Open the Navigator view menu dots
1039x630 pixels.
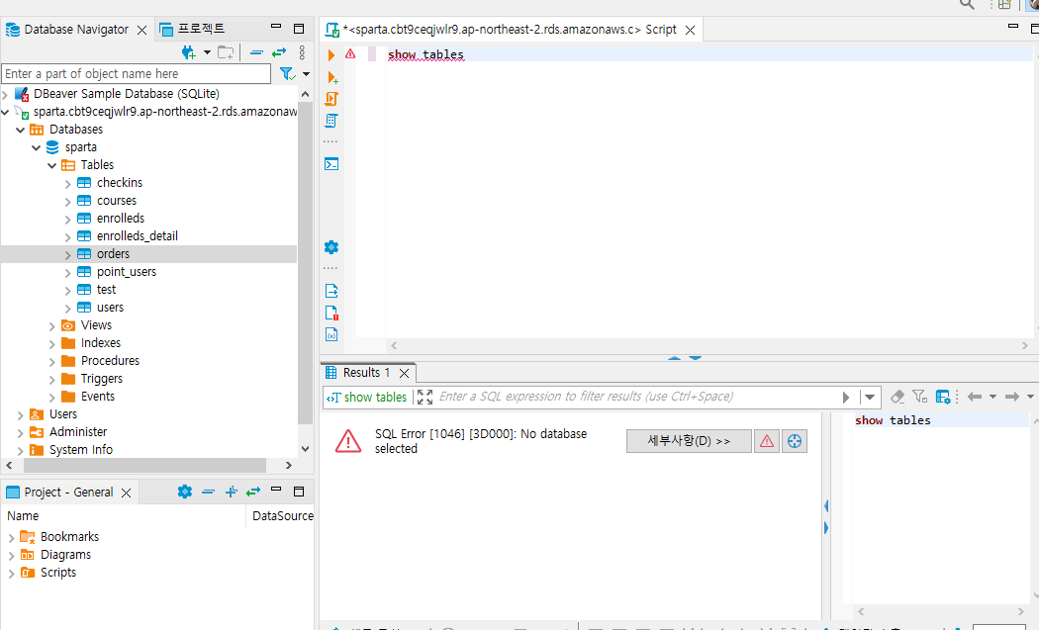pyautogui.click(x=302, y=52)
